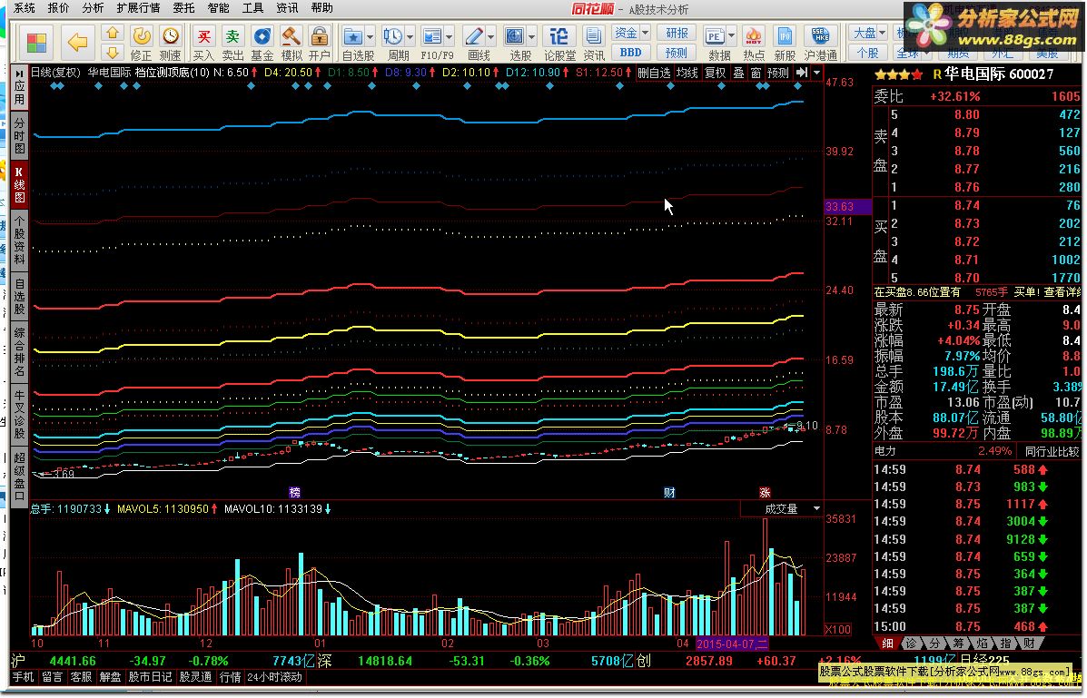Switch to 分时图 sidebar tab
The height and width of the screenshot is (698, 1087).
tap(19, 135)
